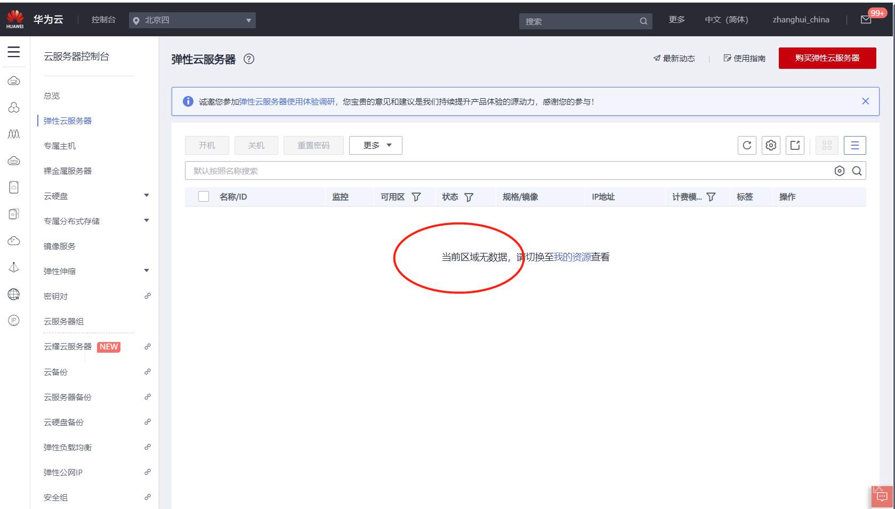Open the mail inbox with 99+ badge
Viewport: 895px width, 509px height.
(866, 20)
